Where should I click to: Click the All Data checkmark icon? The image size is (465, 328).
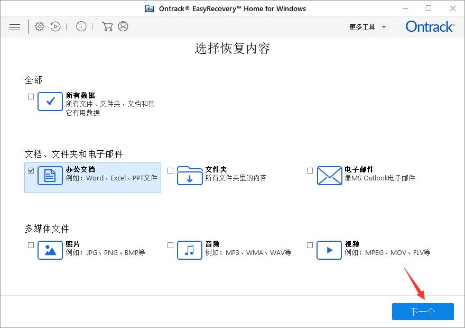[50, 102]
